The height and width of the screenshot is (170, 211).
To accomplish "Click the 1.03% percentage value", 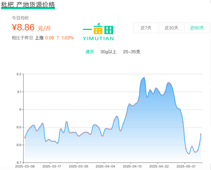I will (68, 38).
